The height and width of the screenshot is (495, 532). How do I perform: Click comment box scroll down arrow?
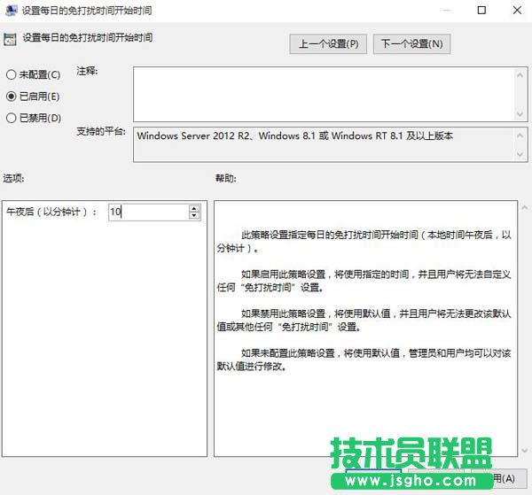click(520, 114)
